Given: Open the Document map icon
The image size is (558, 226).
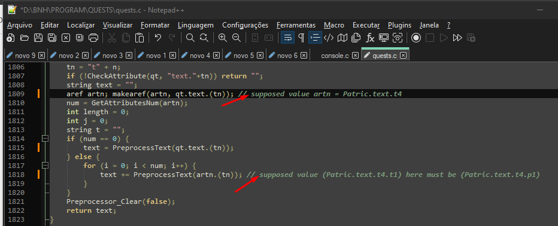Looking at the screenshot, I should click(x=342, y=38).
